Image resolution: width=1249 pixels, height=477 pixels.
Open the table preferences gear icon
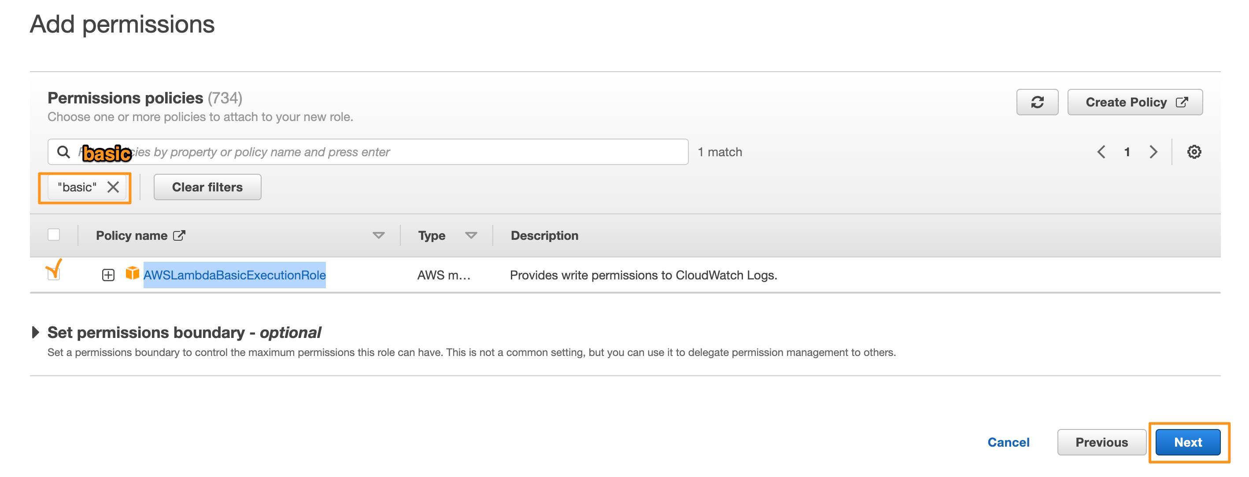coord(1194,151)
